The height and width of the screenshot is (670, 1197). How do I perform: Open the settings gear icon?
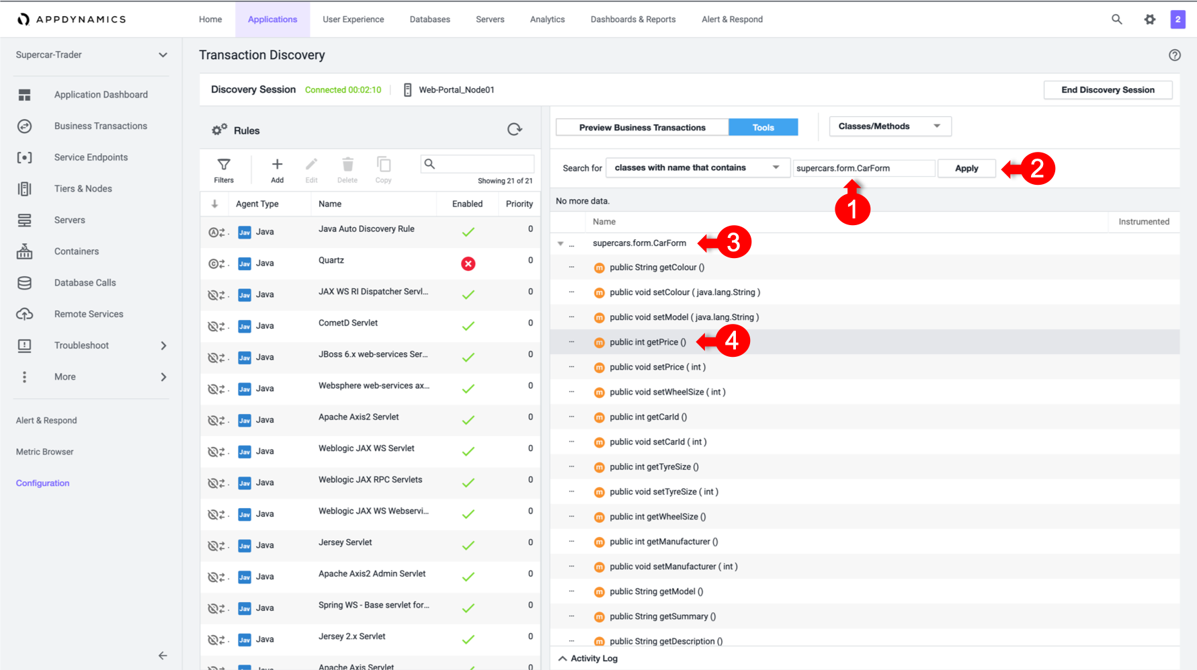click(1150, 19)
